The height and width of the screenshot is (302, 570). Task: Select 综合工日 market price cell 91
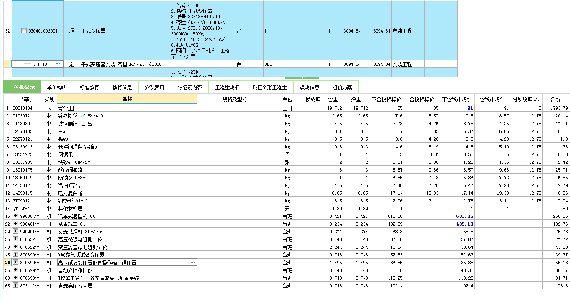coord(456,108)
